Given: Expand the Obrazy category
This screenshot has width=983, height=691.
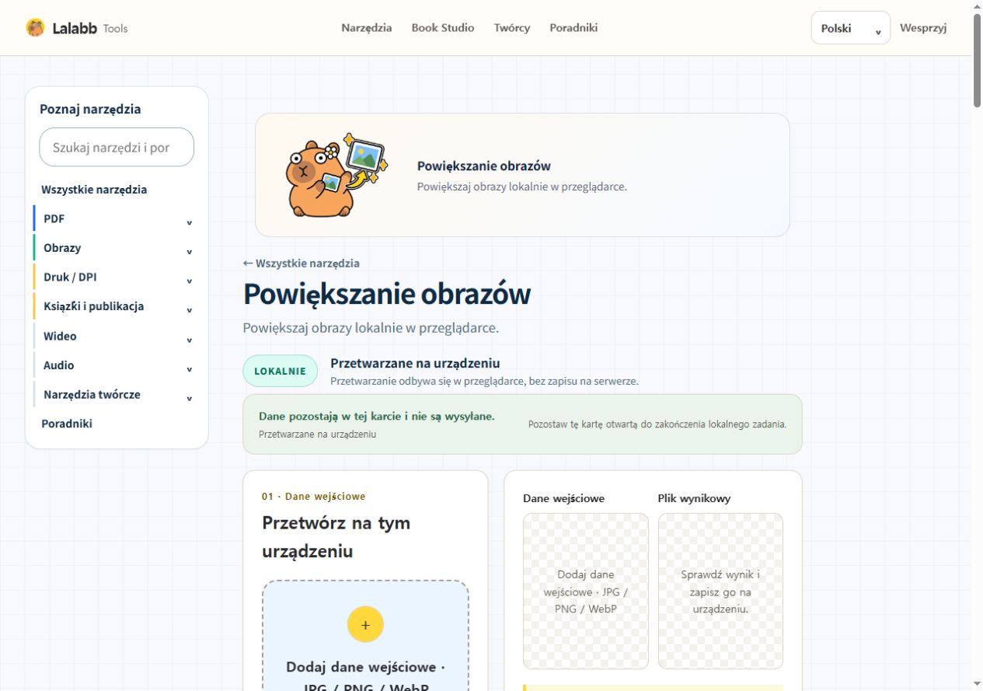Looking at the screenshot, I should tap(117, 248).
